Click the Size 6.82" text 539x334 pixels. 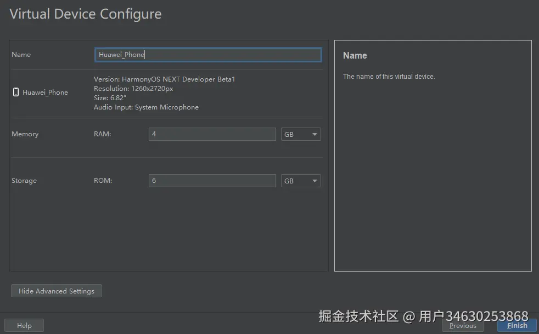110,98
